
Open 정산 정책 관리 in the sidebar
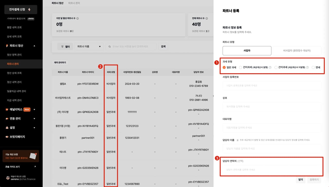click(14, 55)
